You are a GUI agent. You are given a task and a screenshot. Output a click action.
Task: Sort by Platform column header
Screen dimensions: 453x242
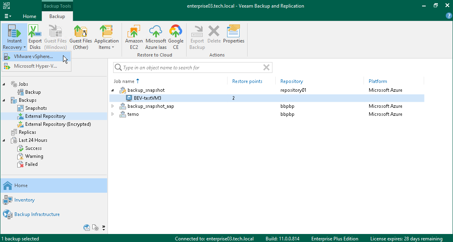click(378, 81)
